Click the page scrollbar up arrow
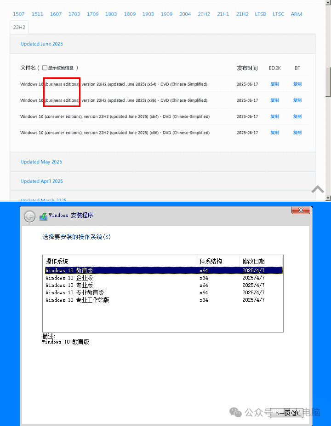This screenshot has width=331, height=426. 328,2
